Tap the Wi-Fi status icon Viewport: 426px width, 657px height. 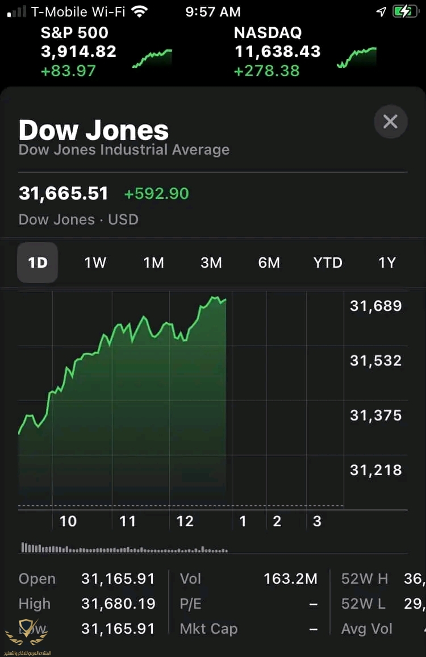(139, 11)
